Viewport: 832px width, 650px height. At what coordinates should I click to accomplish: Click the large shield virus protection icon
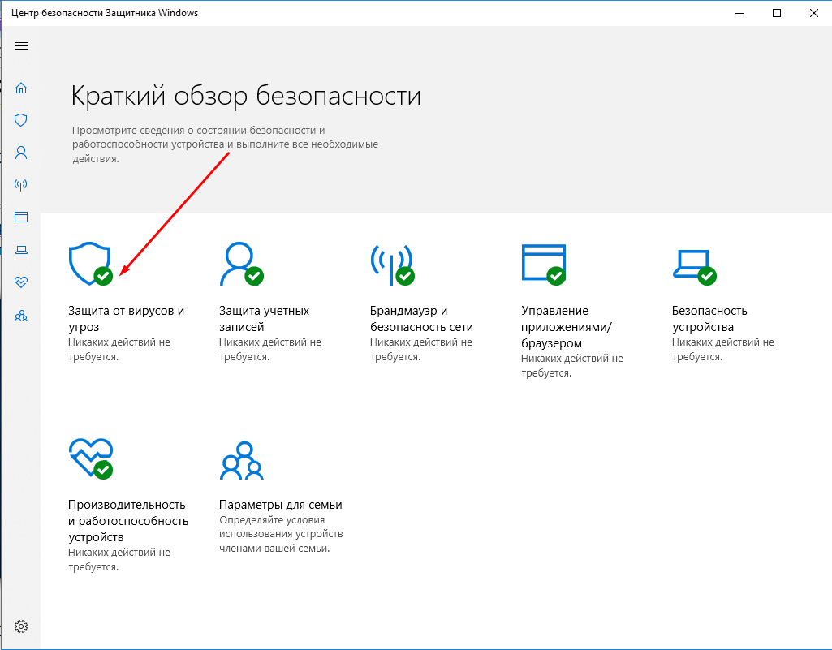pos(91,264)
